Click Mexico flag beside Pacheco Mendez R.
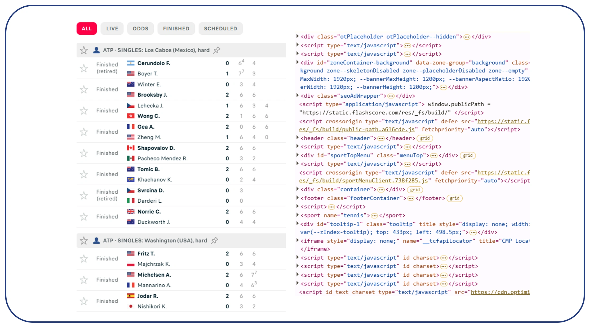The width and height of the screenshot is (589, 328). point(131,158)
